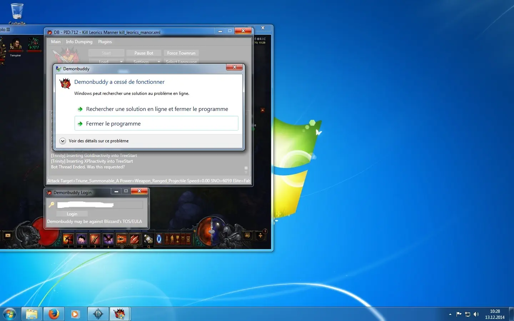The width and height of the screenshot is (514, 321).
Task: Select the left mouse skill icon
Action: (122, 239)
